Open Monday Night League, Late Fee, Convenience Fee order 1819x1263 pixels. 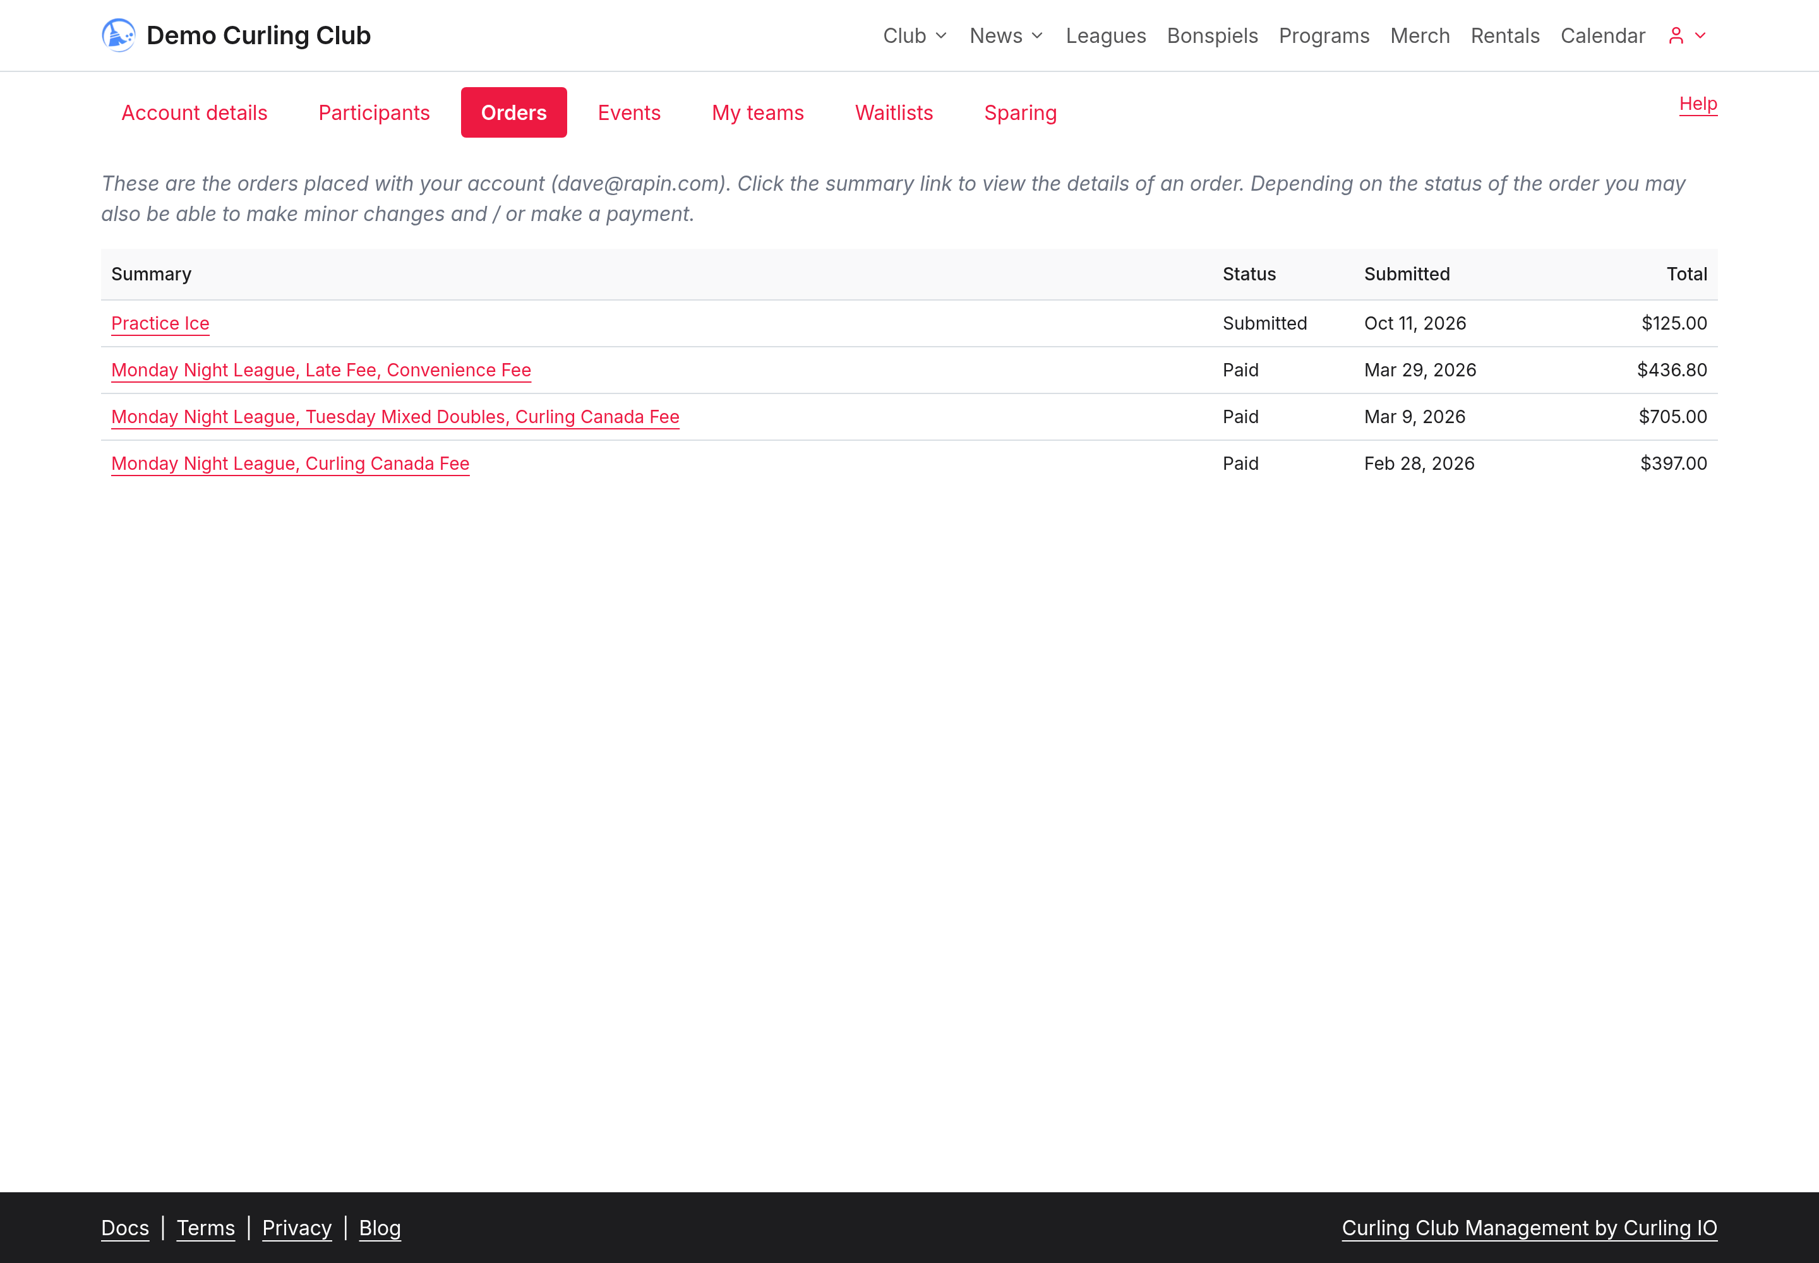point(321,369)
